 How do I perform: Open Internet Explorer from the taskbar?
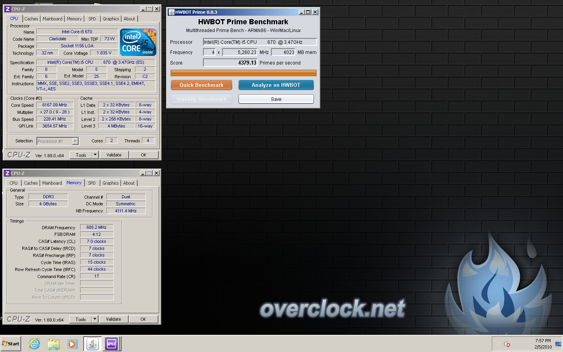click(x=34, y=344)
